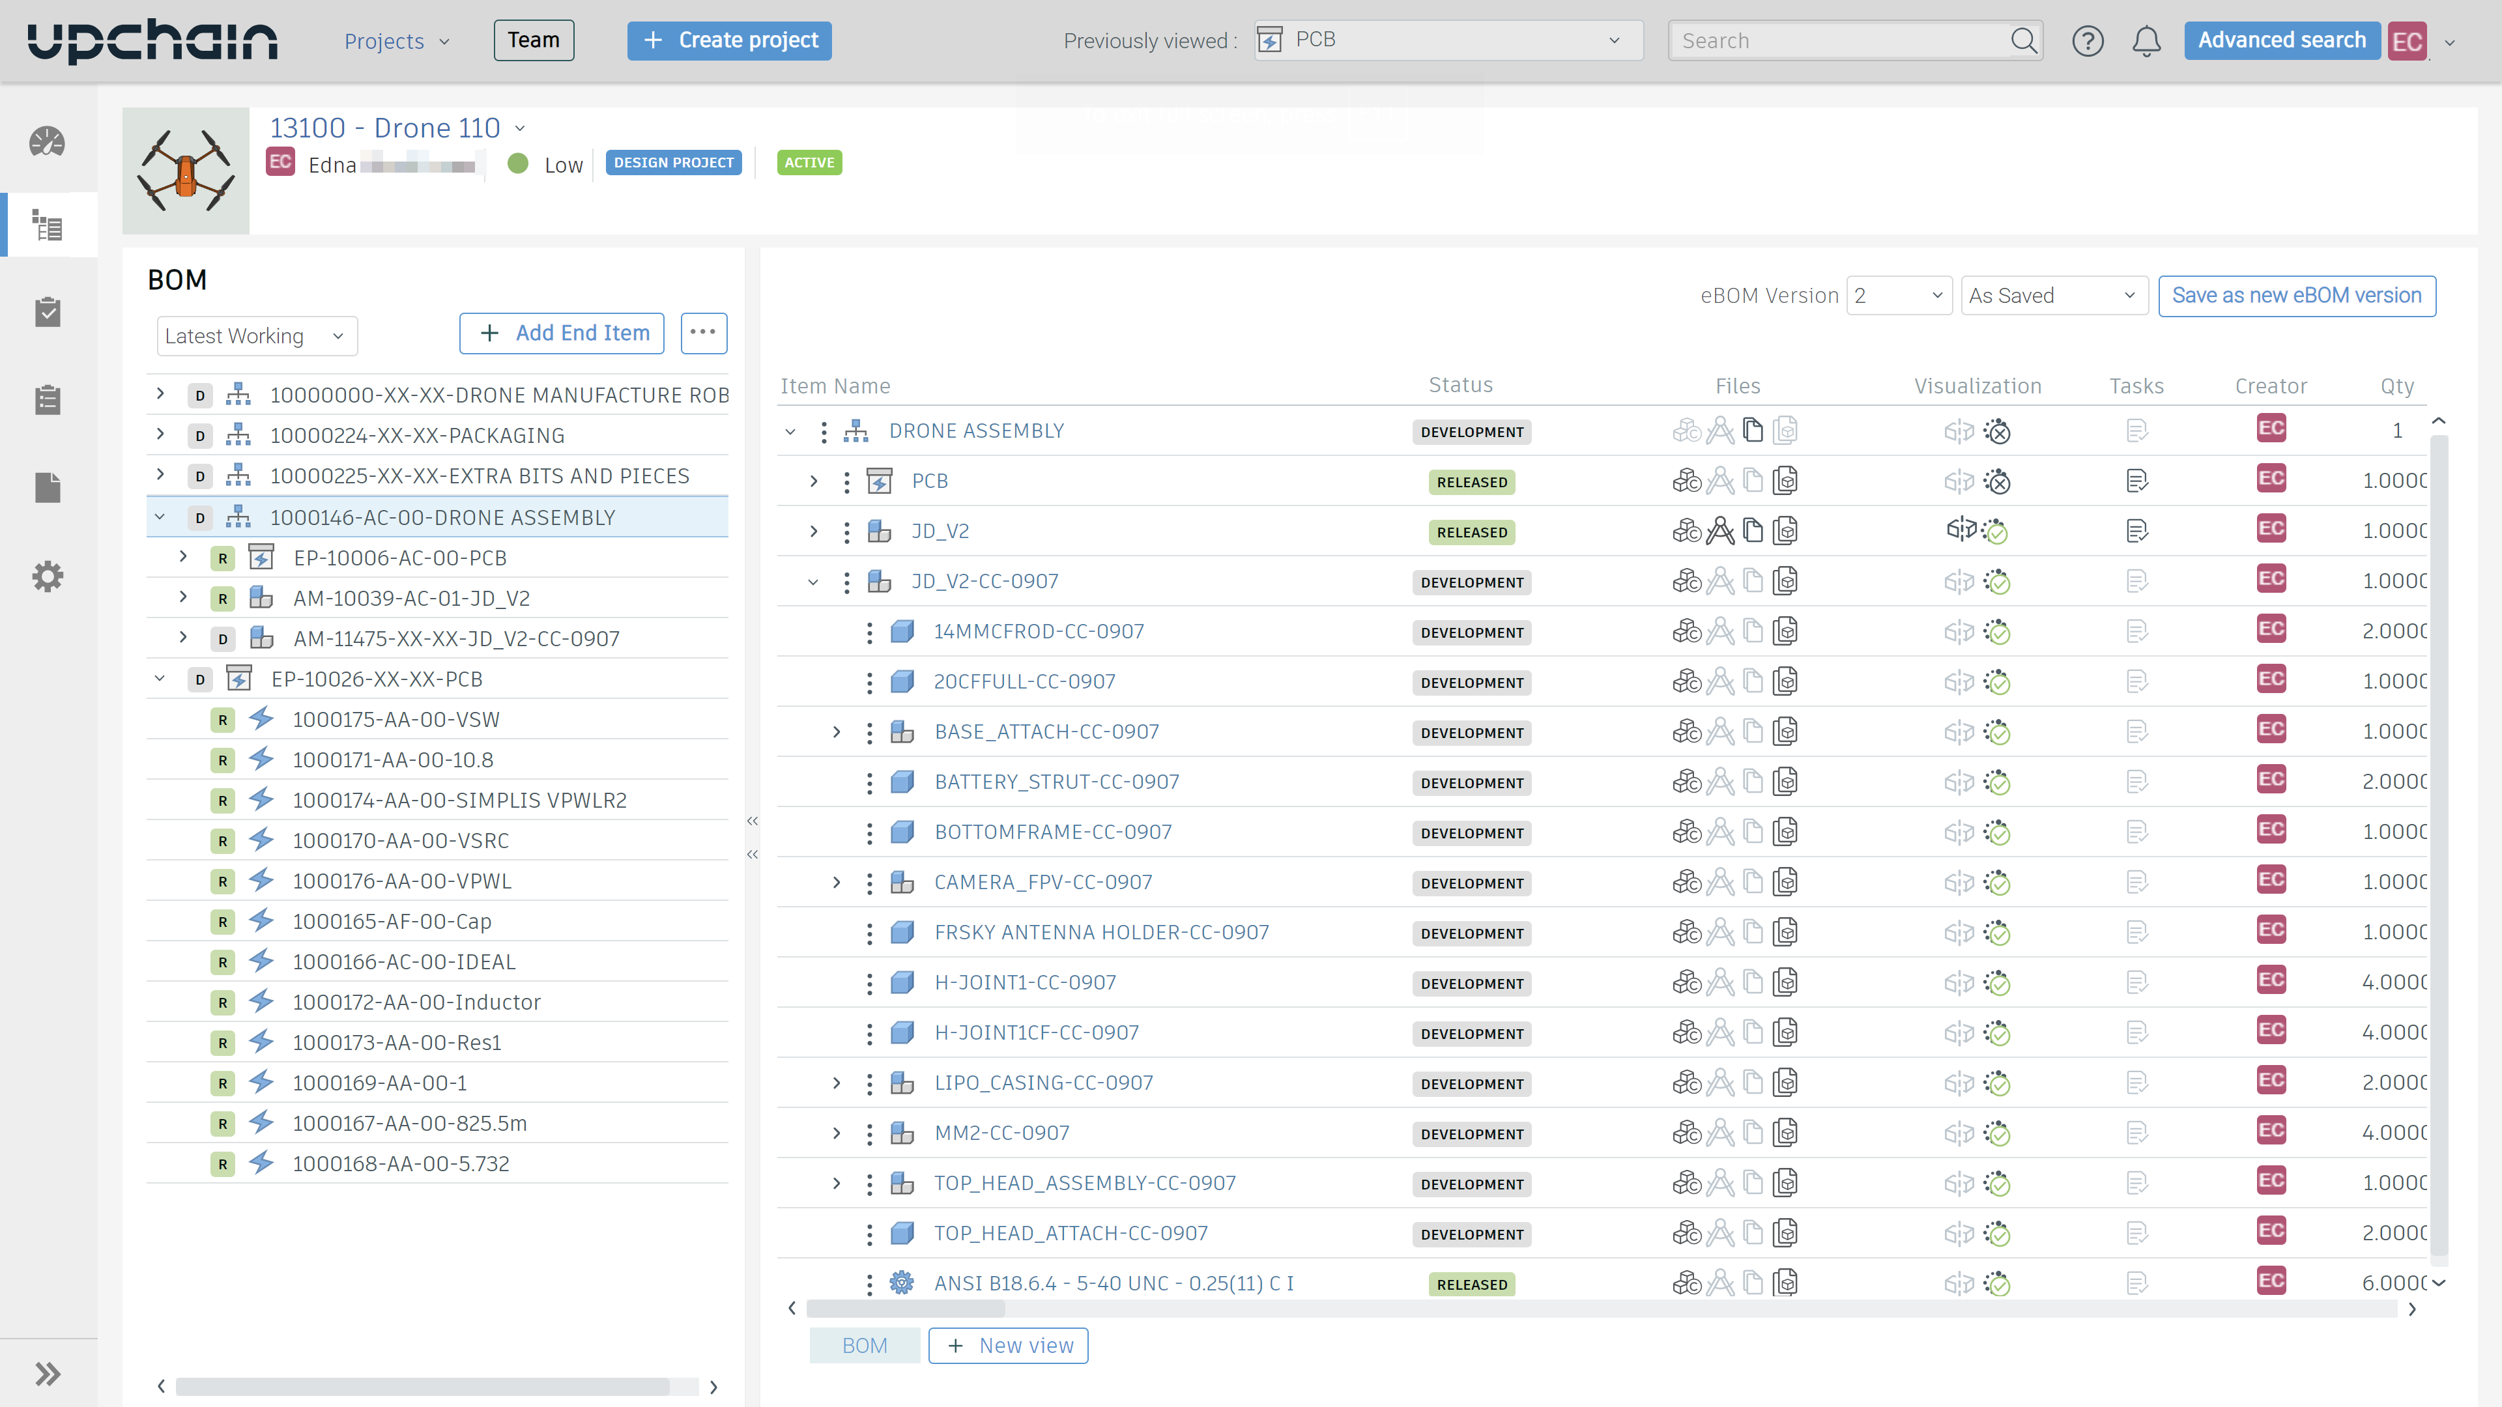The height and width of the screenshot is (1407, 2502).
Task: Open the dashboard gauge sidebar icon
Action: (x=47, y=143)
